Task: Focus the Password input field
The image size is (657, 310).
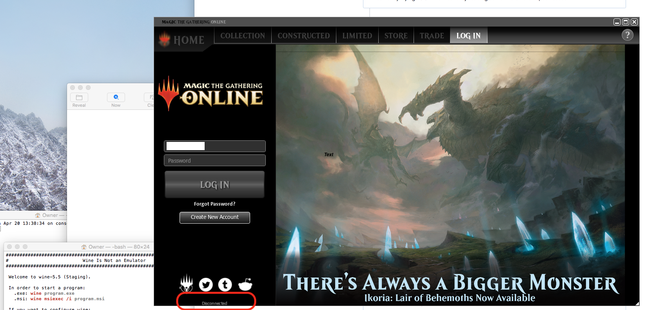Action: tap(214, 160)
